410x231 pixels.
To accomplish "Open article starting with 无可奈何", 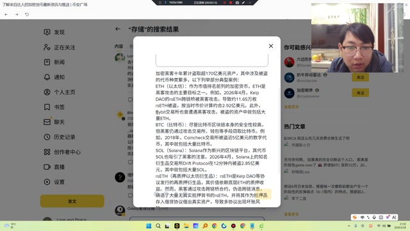I will 326,162.
